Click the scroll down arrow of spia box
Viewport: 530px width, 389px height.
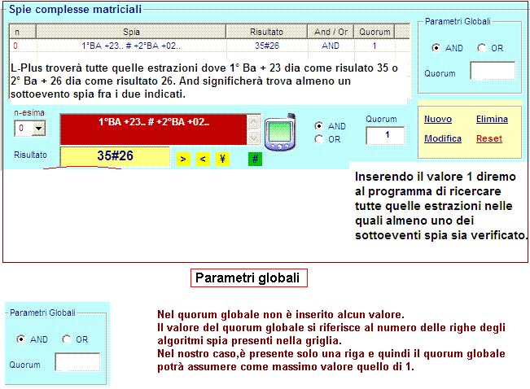tap(253, 138)
